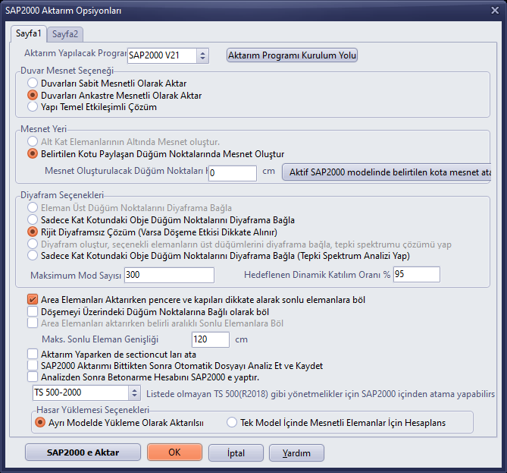Click Maks. Sonlu Eleman Genişliği field
The height and width of the screenshot is (473, 507).
[211, 339]
